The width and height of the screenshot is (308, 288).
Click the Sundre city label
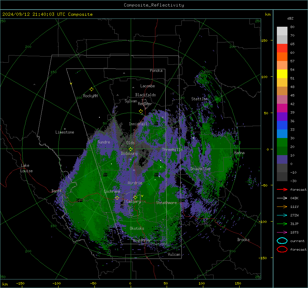104,142
